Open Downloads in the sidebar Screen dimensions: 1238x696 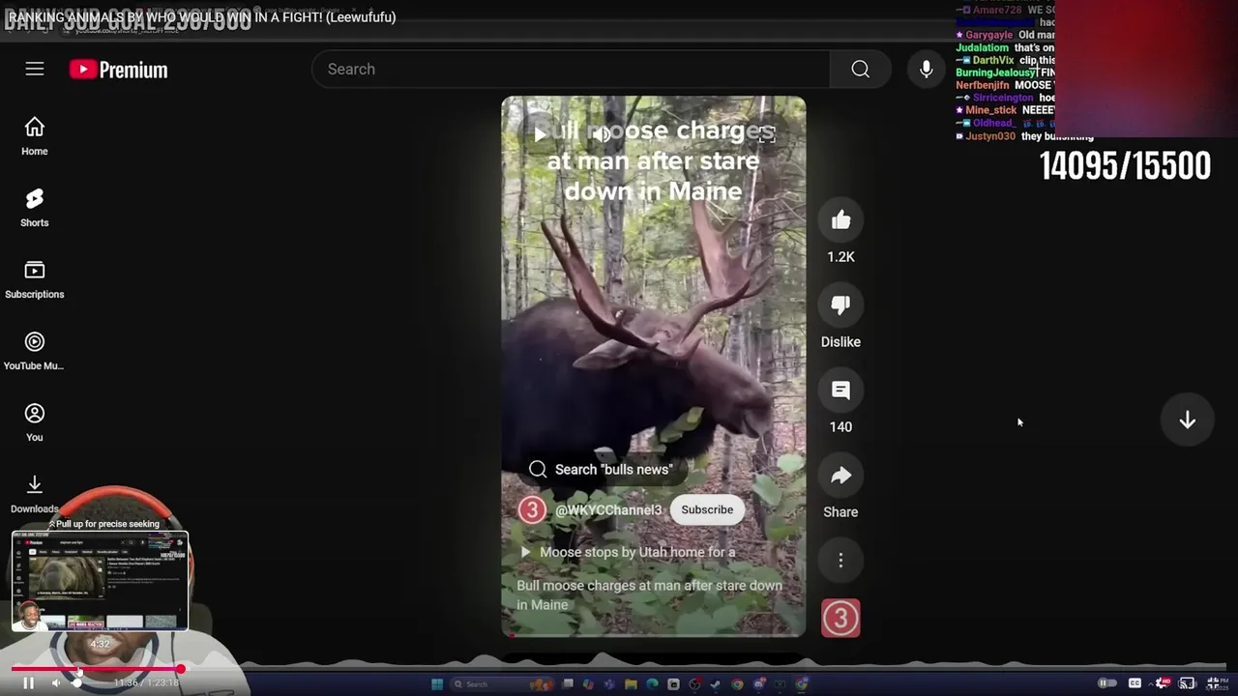tap(35, 493)
